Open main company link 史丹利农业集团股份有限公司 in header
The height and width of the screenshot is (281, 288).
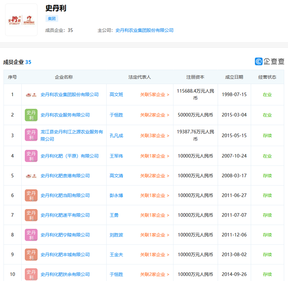pos(144,30)
